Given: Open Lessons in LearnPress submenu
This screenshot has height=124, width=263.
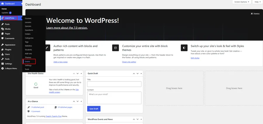Looking at the screenshot, I should [x=28, y=22].
